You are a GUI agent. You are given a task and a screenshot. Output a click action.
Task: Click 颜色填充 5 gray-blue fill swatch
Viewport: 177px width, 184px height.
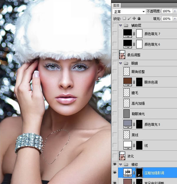[x=127, y=124]
